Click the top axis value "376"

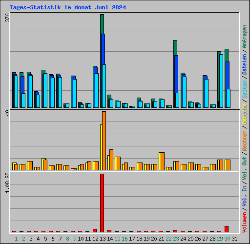click(7, 18)
